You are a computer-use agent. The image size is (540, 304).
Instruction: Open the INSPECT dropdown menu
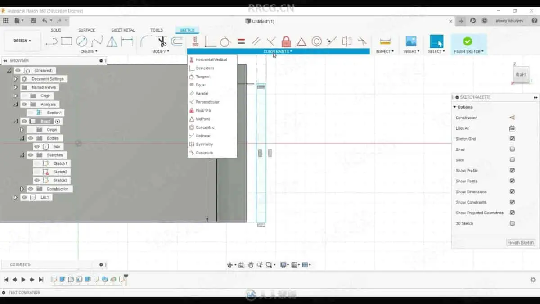point(385,52)
